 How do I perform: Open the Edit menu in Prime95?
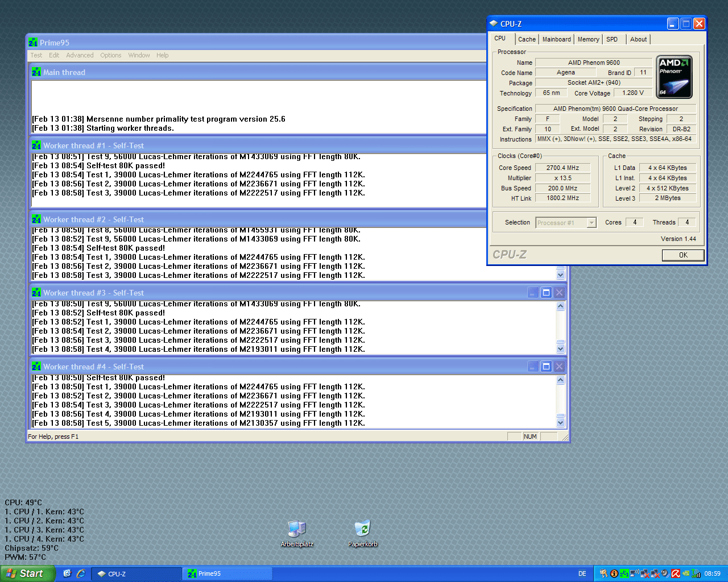(x=54, y=55)
